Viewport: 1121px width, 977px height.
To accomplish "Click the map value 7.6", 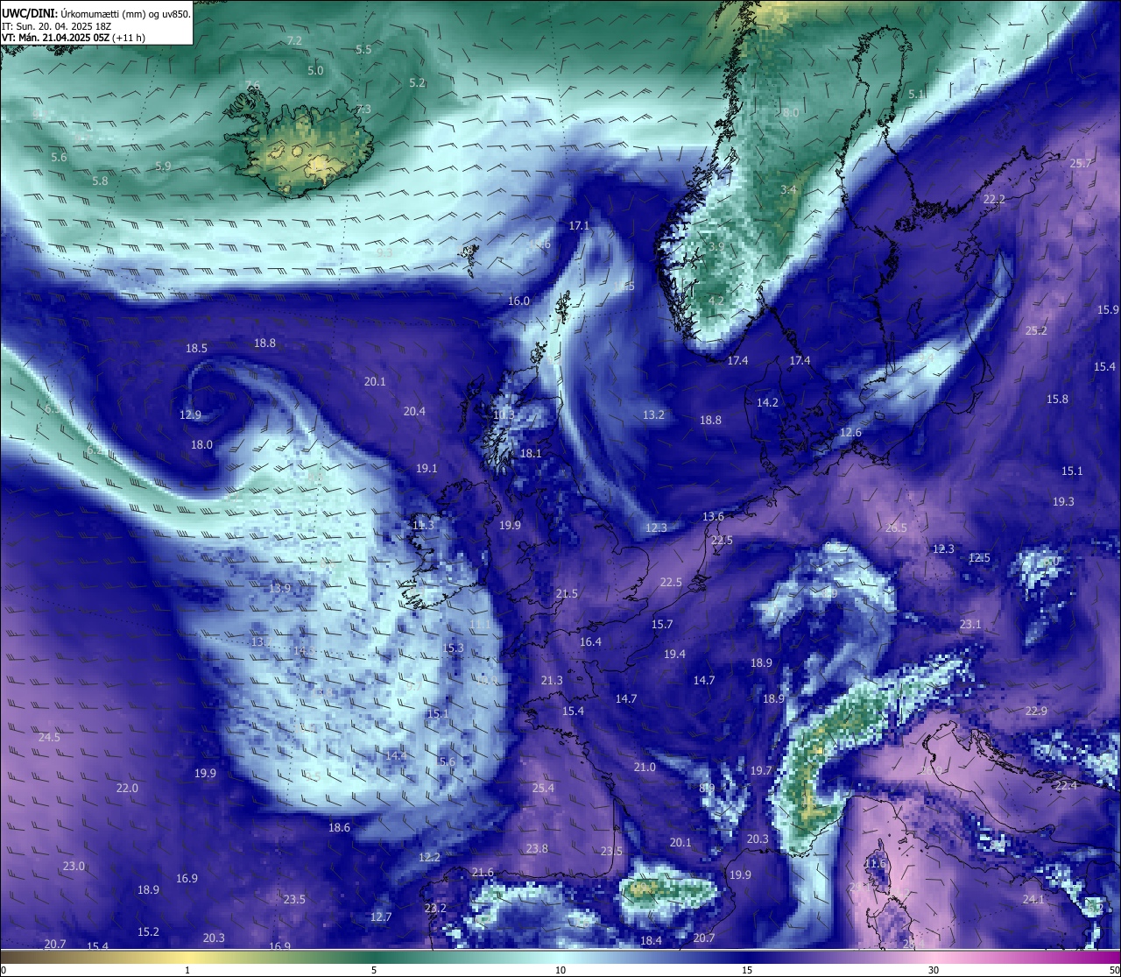I will click(252, 85).
